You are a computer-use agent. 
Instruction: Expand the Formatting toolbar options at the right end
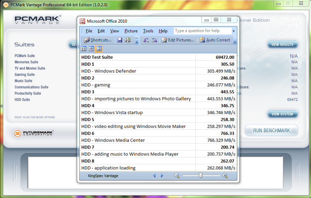(235, 40)
